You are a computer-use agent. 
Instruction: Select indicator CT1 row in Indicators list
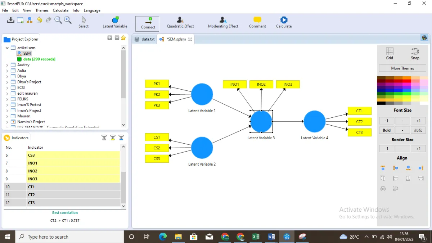click(x=62, y=187)
